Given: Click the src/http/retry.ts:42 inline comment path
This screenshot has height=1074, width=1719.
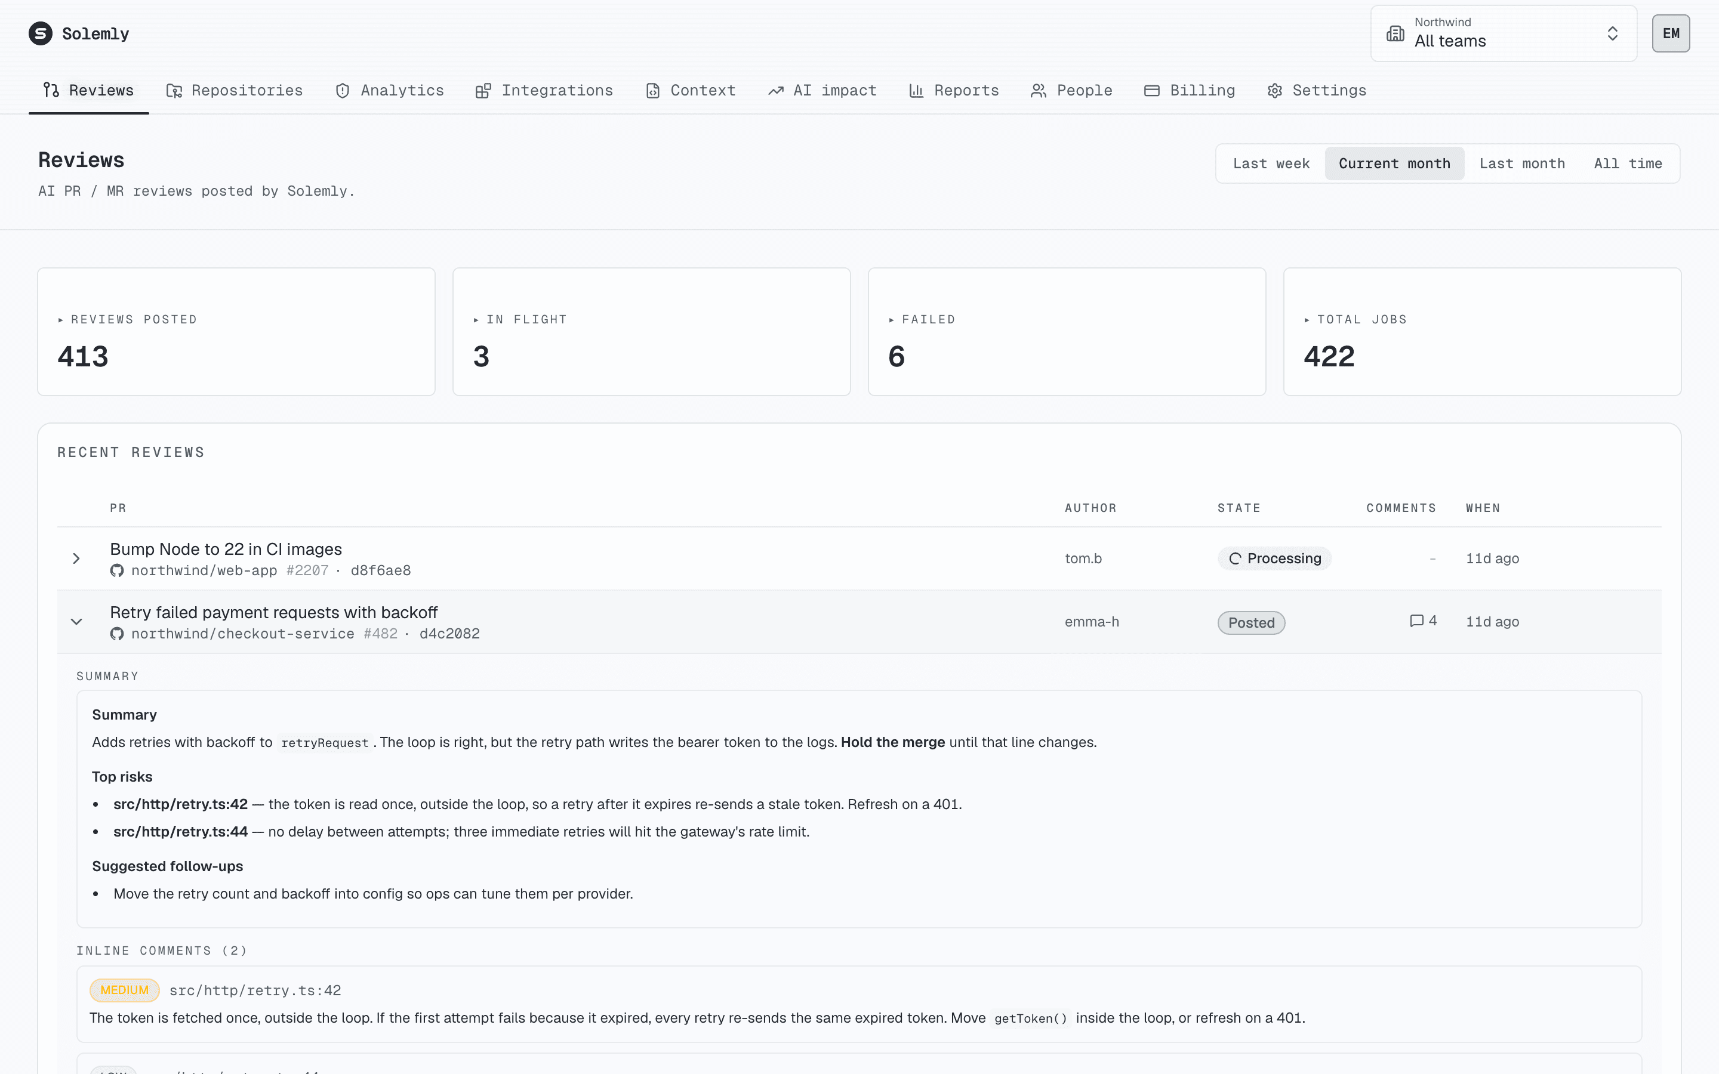Looking at the screenshot, I should [255, 990].
